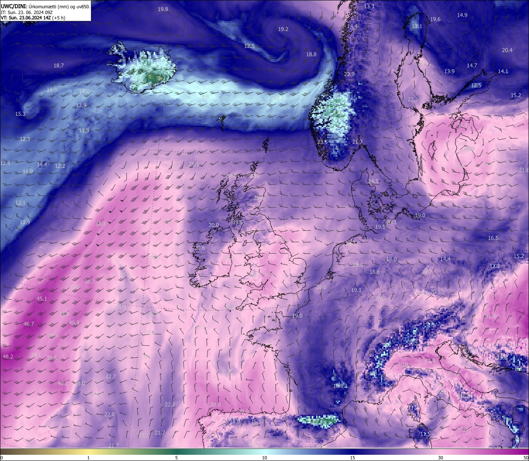This screenshot has width=529, height=461.
Task: Click the map value 14.9
Action: tap(462, 15)
